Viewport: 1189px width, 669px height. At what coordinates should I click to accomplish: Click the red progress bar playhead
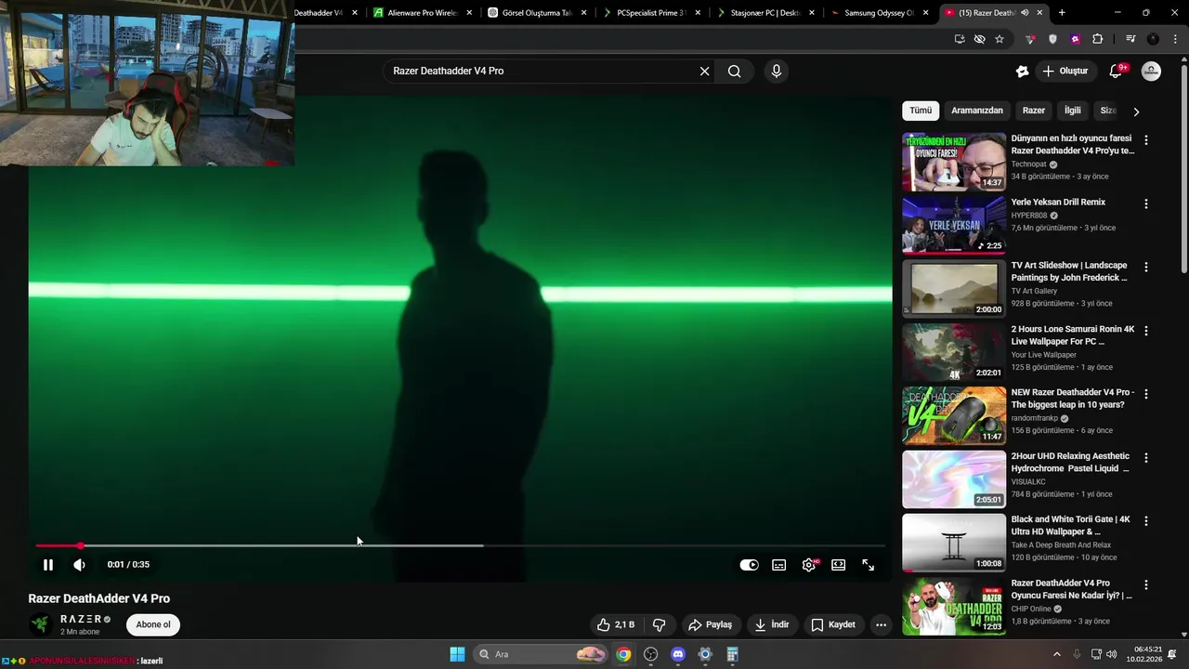[x=81, y=545]
